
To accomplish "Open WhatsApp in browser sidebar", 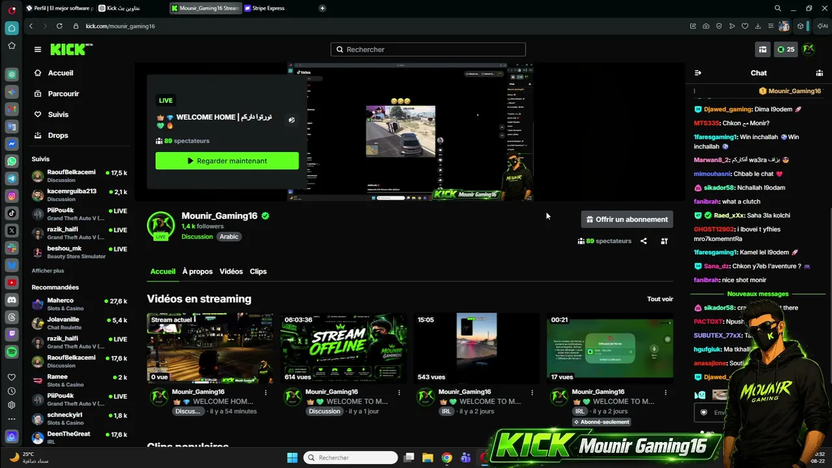I will pyautogui.click(x=12, y=161).
